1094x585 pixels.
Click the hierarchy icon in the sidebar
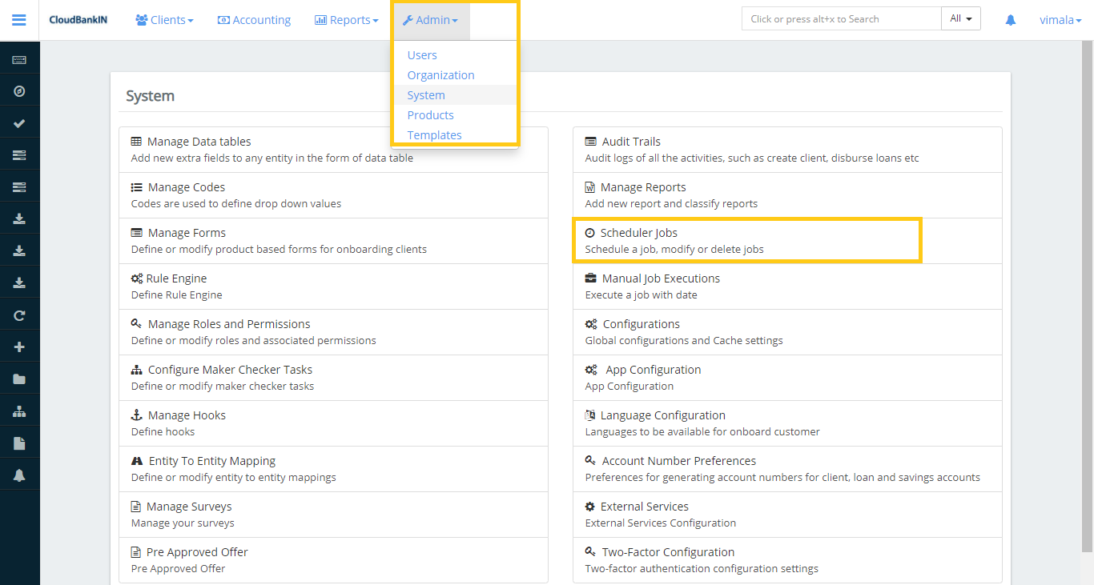tap(19, 410)
